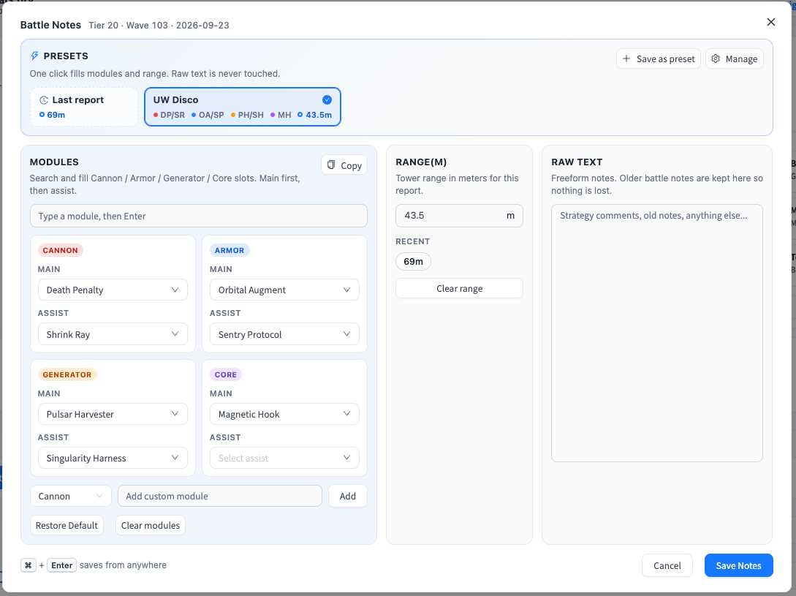
Task: Open Armor main Orbital Augment dropdown
Action: tap(284, 290)
